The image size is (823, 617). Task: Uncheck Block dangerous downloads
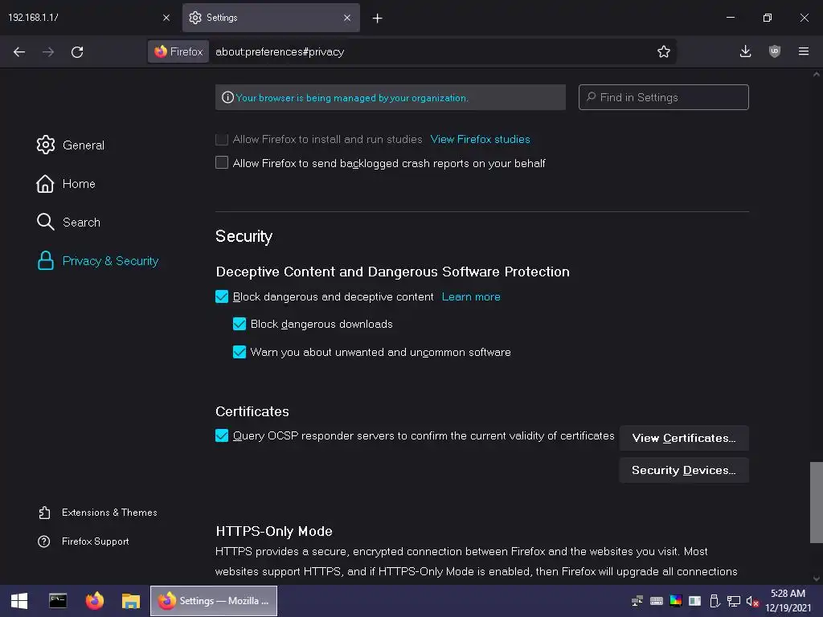click(240, 324)
